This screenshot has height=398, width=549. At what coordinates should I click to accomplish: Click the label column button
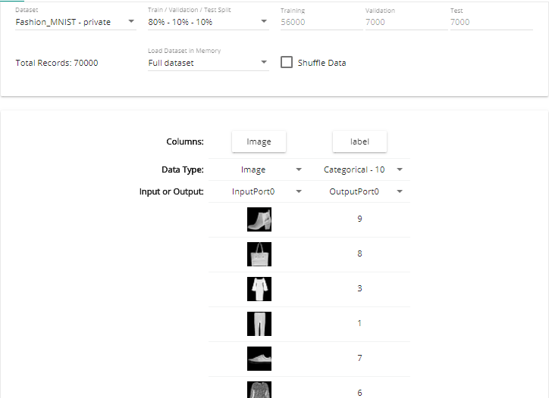tap(359, 141)
